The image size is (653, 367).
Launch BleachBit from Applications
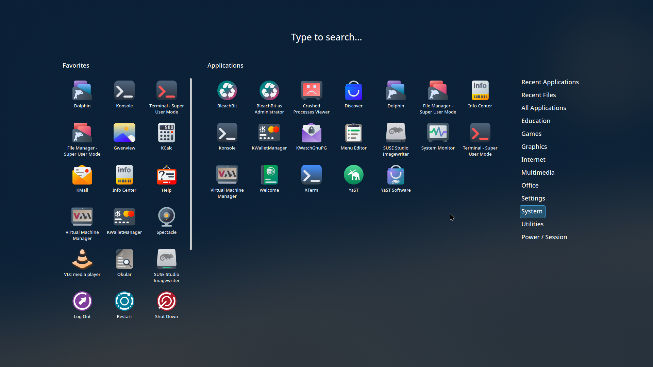pos(227,94)
